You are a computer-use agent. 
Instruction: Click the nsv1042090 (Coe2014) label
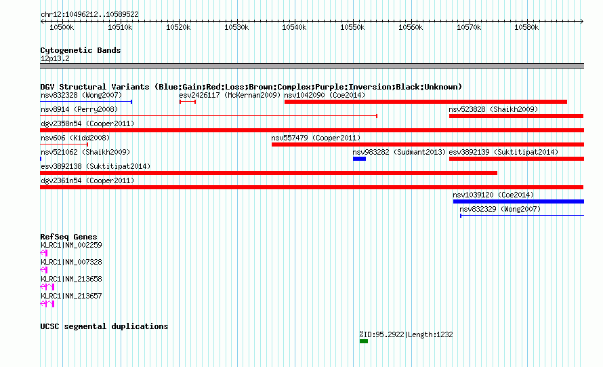325,95
